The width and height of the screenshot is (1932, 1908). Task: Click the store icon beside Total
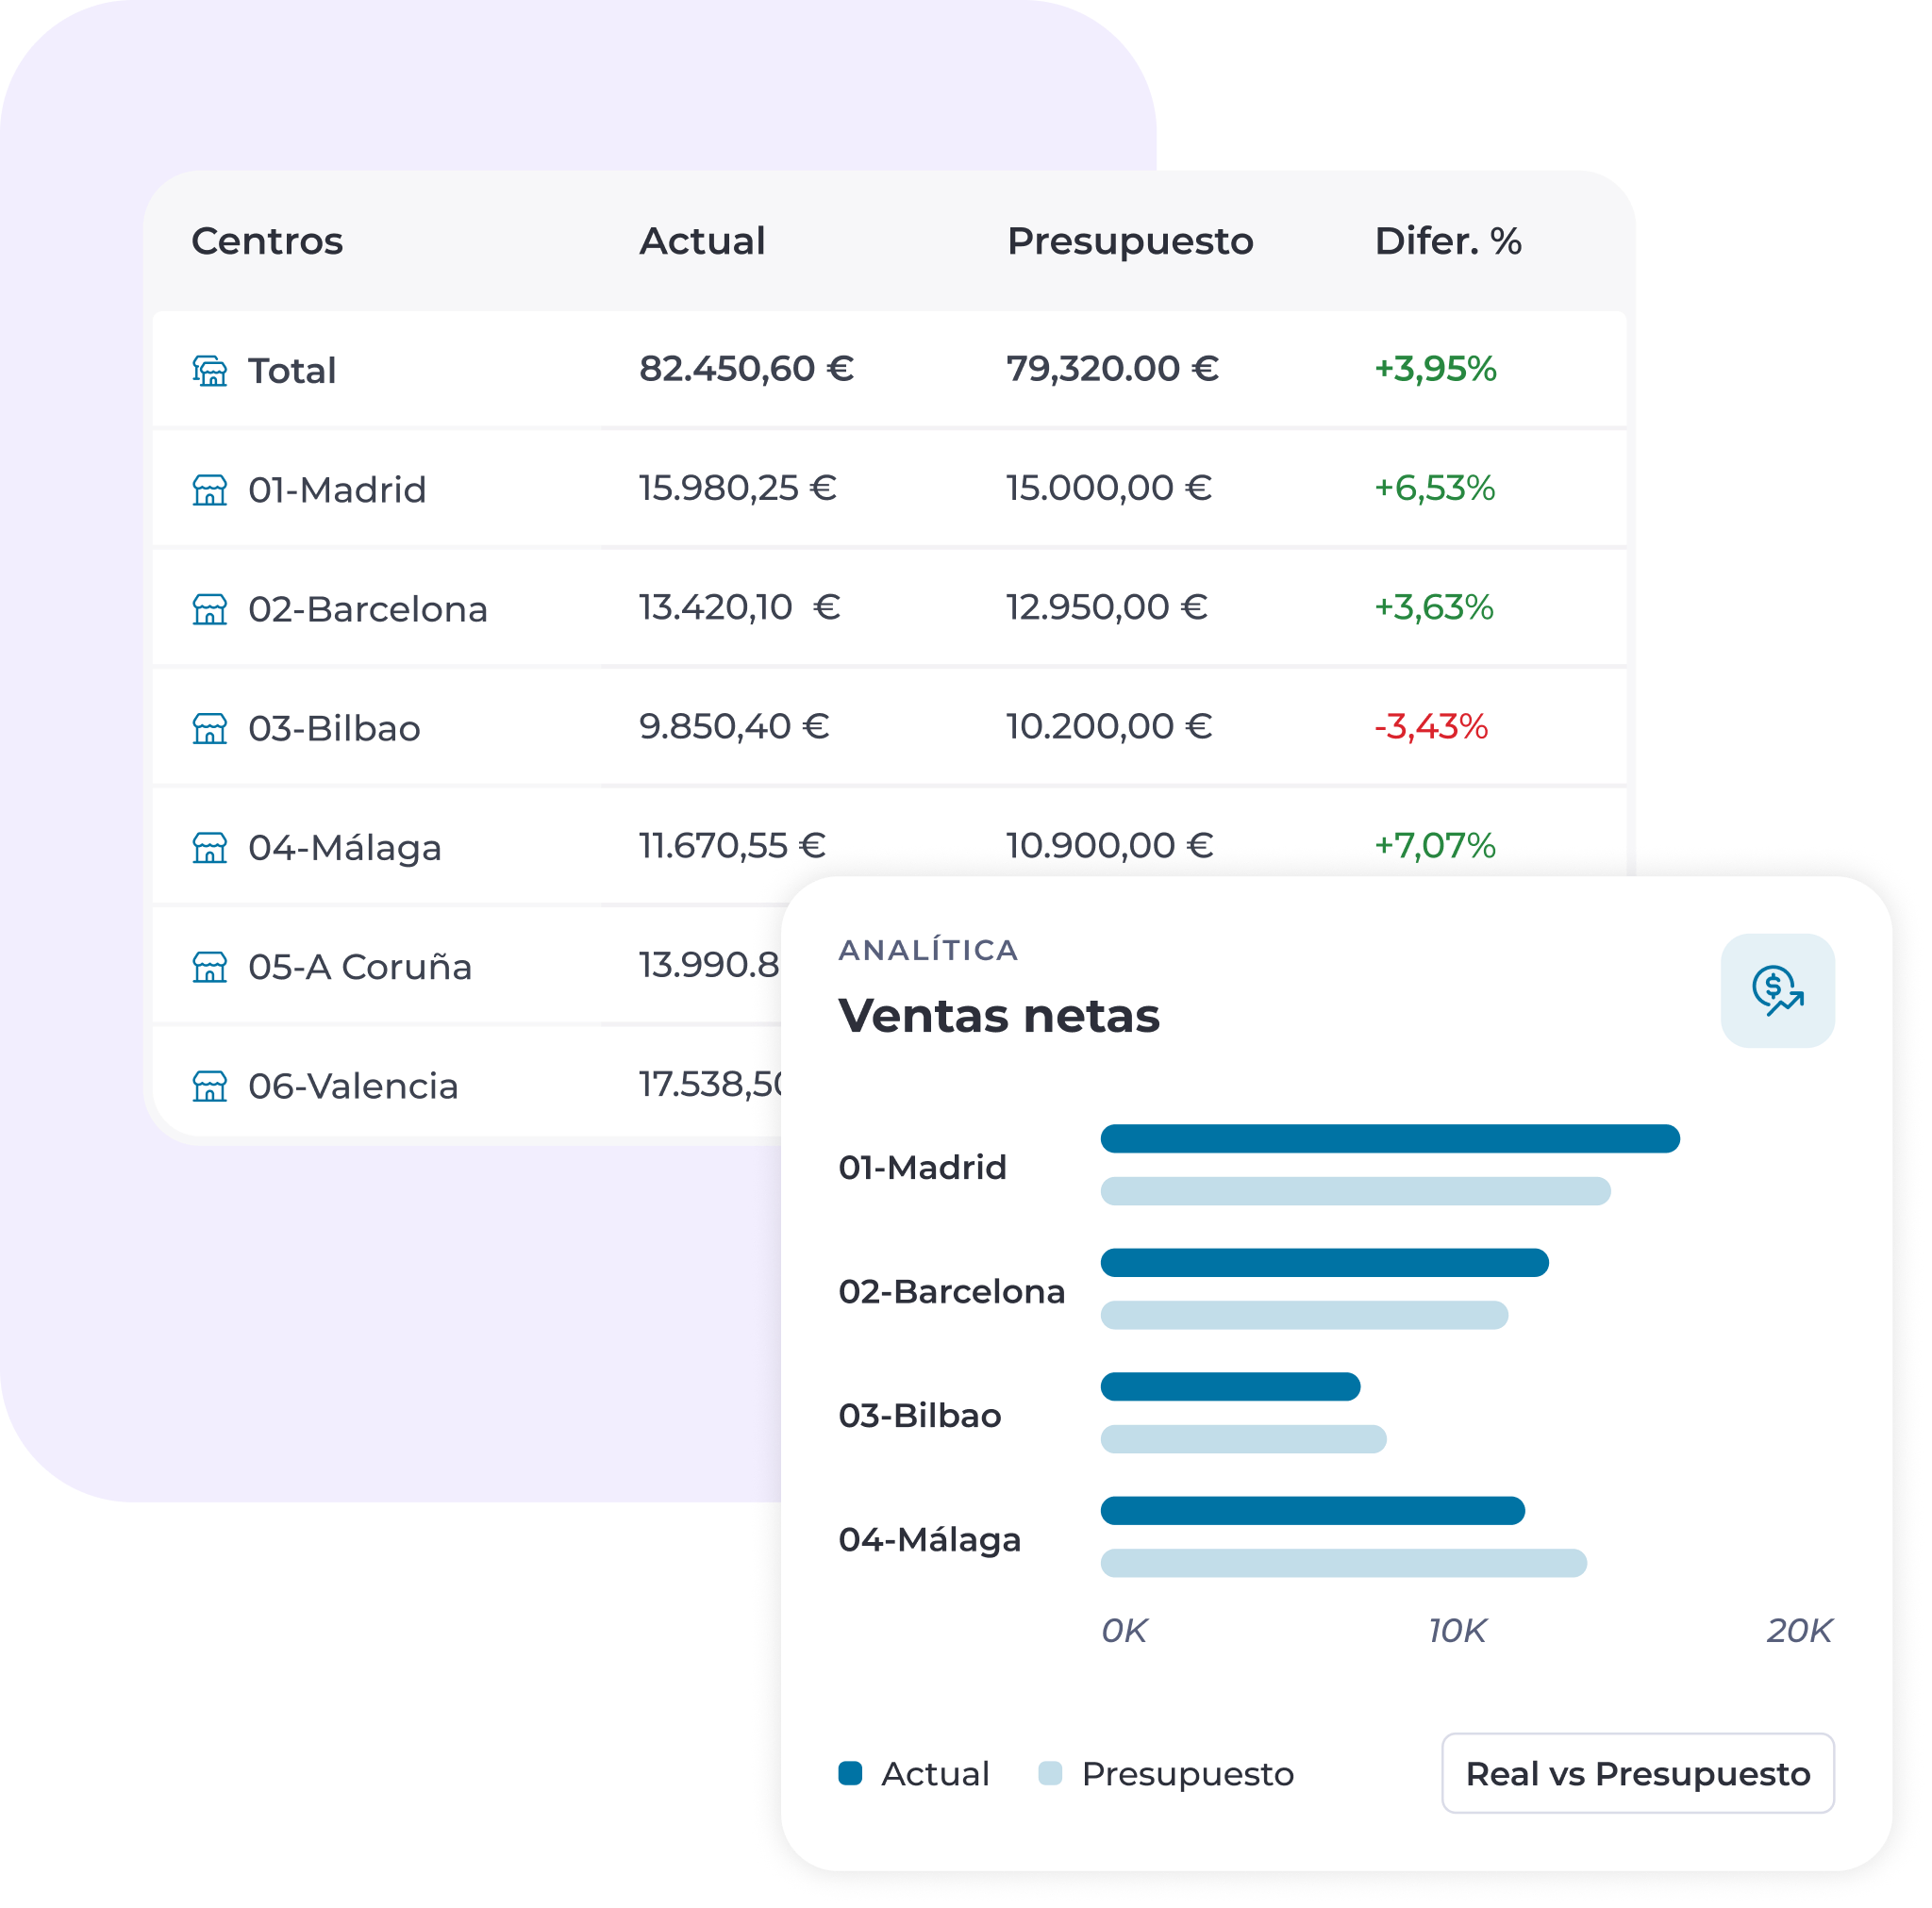pos(209,371)
